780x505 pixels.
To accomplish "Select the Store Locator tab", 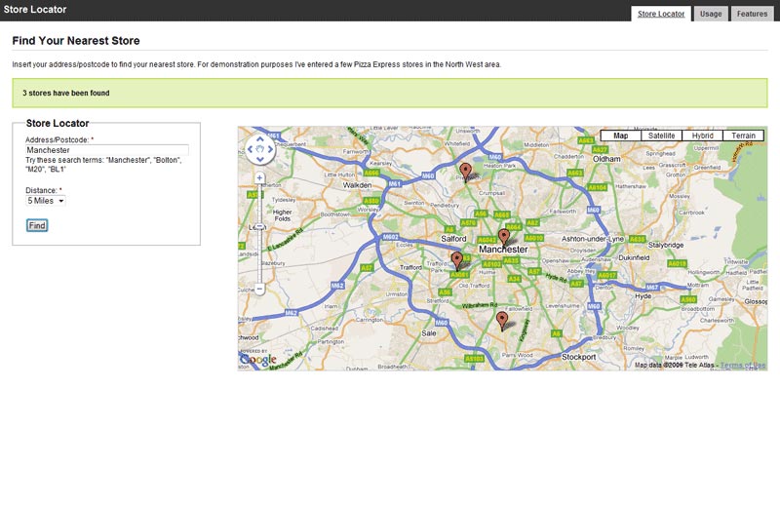I will pos(661,14).
